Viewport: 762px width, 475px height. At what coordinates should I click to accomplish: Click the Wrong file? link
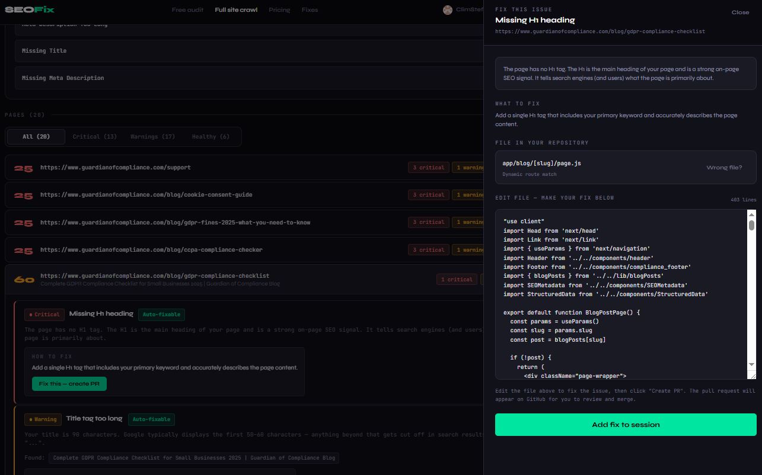point(724,168)
